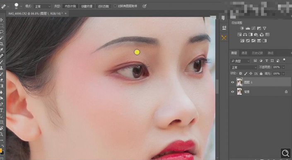
Task: Turn layer filtering switch on or off
Action: click(x=284, y=60)
